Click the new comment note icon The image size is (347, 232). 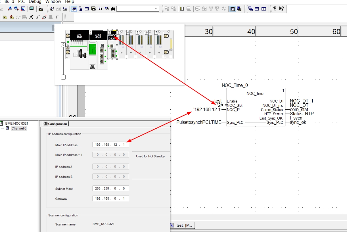click(x=5, y=17)
